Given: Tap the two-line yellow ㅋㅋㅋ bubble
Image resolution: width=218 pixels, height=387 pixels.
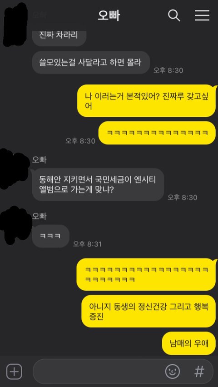Looking at the screenshot, I should [147, 274].
